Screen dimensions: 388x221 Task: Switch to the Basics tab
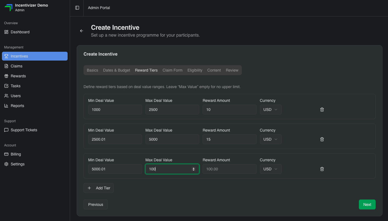(x=92, y=70)
